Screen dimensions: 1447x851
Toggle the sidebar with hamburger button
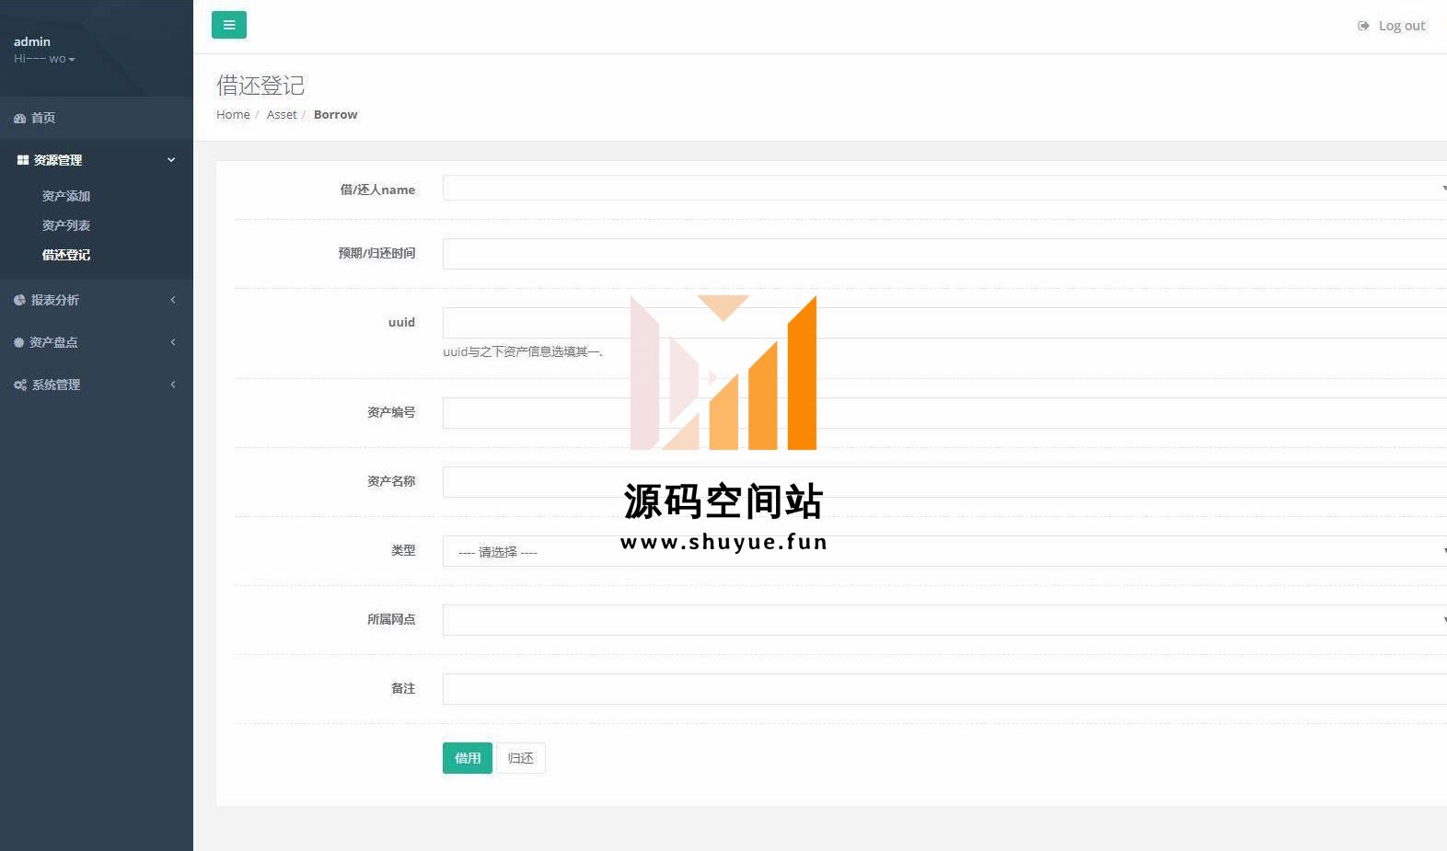(x=229, y=25)
